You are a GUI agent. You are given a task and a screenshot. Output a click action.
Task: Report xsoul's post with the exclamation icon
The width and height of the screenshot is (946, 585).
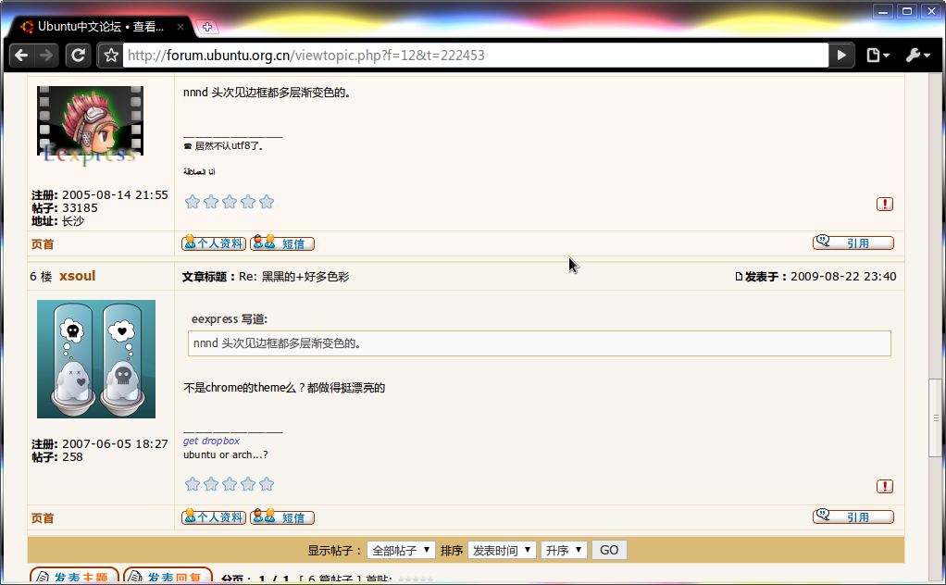pos(885,486)
